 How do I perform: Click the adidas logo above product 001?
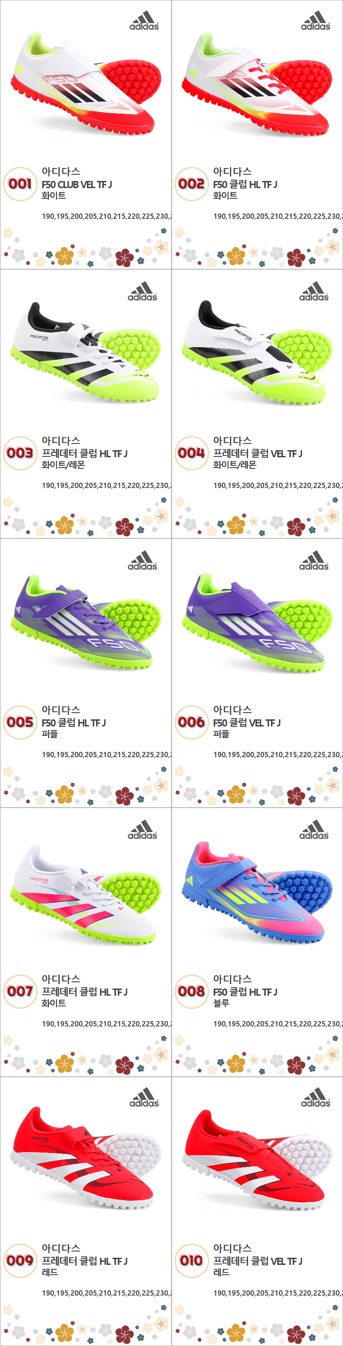[x=144, y=21]
